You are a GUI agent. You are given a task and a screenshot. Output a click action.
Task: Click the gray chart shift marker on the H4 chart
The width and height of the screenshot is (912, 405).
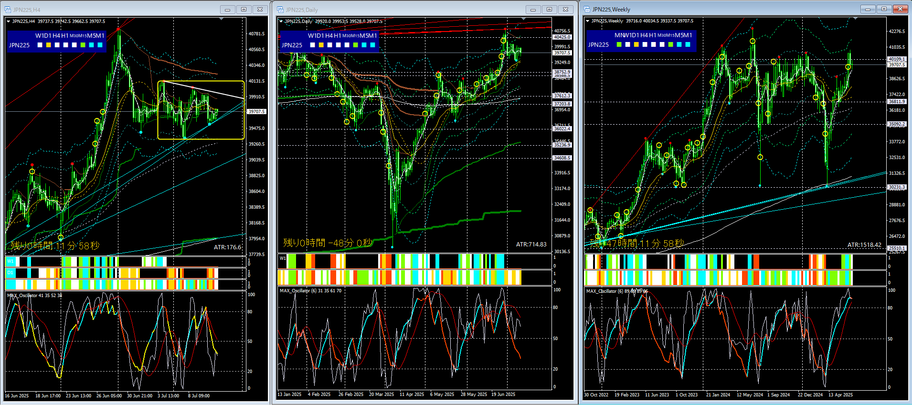tap(221, 19)
